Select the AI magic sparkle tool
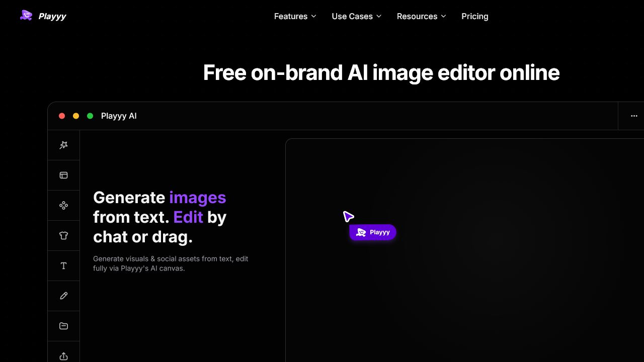 coord(63,145)
